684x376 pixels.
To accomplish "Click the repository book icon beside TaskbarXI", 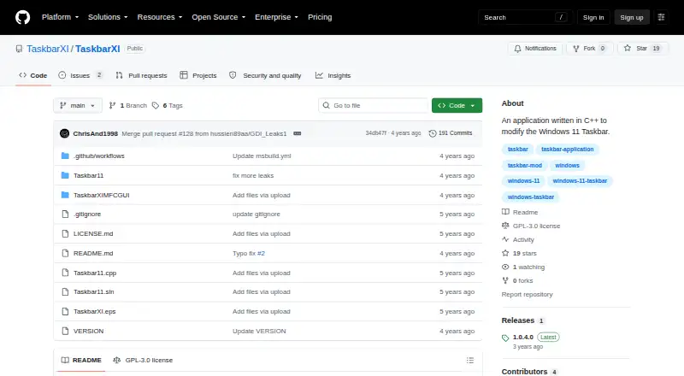I will point(19,49).
